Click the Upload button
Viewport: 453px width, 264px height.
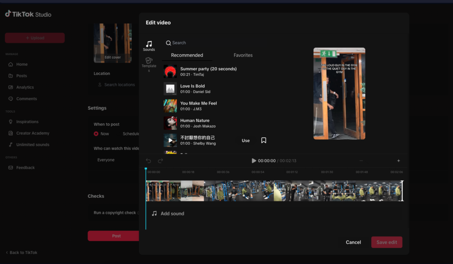click(x=35, y=38)
